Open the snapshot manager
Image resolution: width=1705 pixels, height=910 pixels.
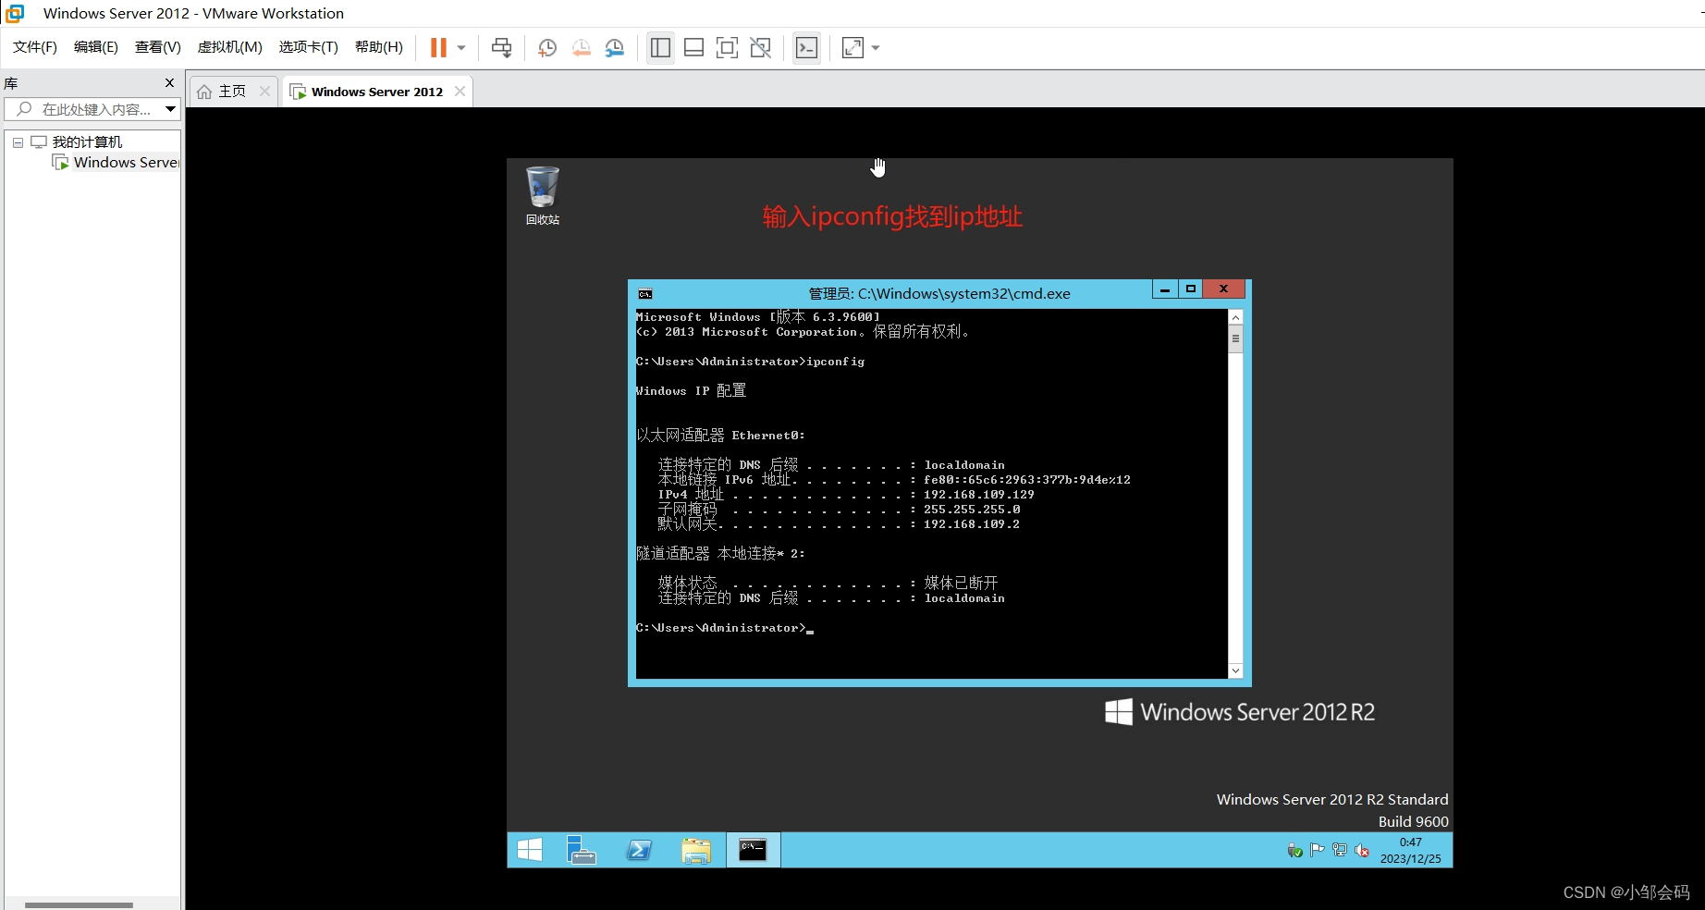[615, 48]
